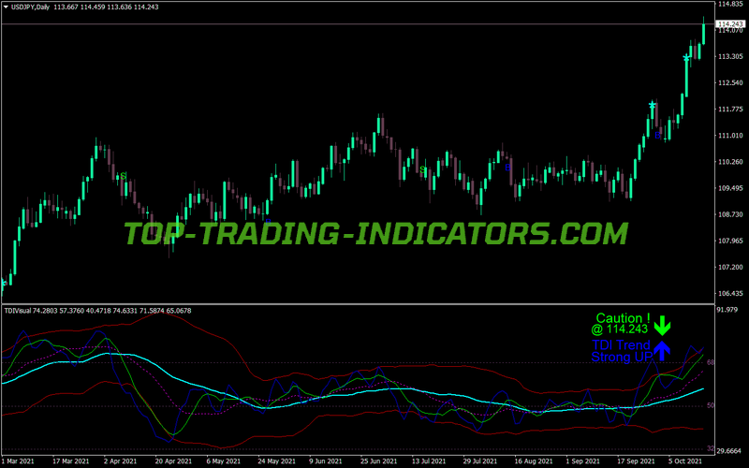The height and width of the screenshot is (468, 749).
Task: Click the current price label 114.243 on axis
Action: point(729,24)
